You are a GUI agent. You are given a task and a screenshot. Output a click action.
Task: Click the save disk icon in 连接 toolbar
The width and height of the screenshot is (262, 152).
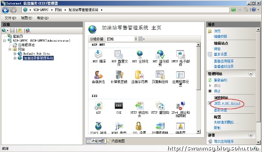coord(13,31)
